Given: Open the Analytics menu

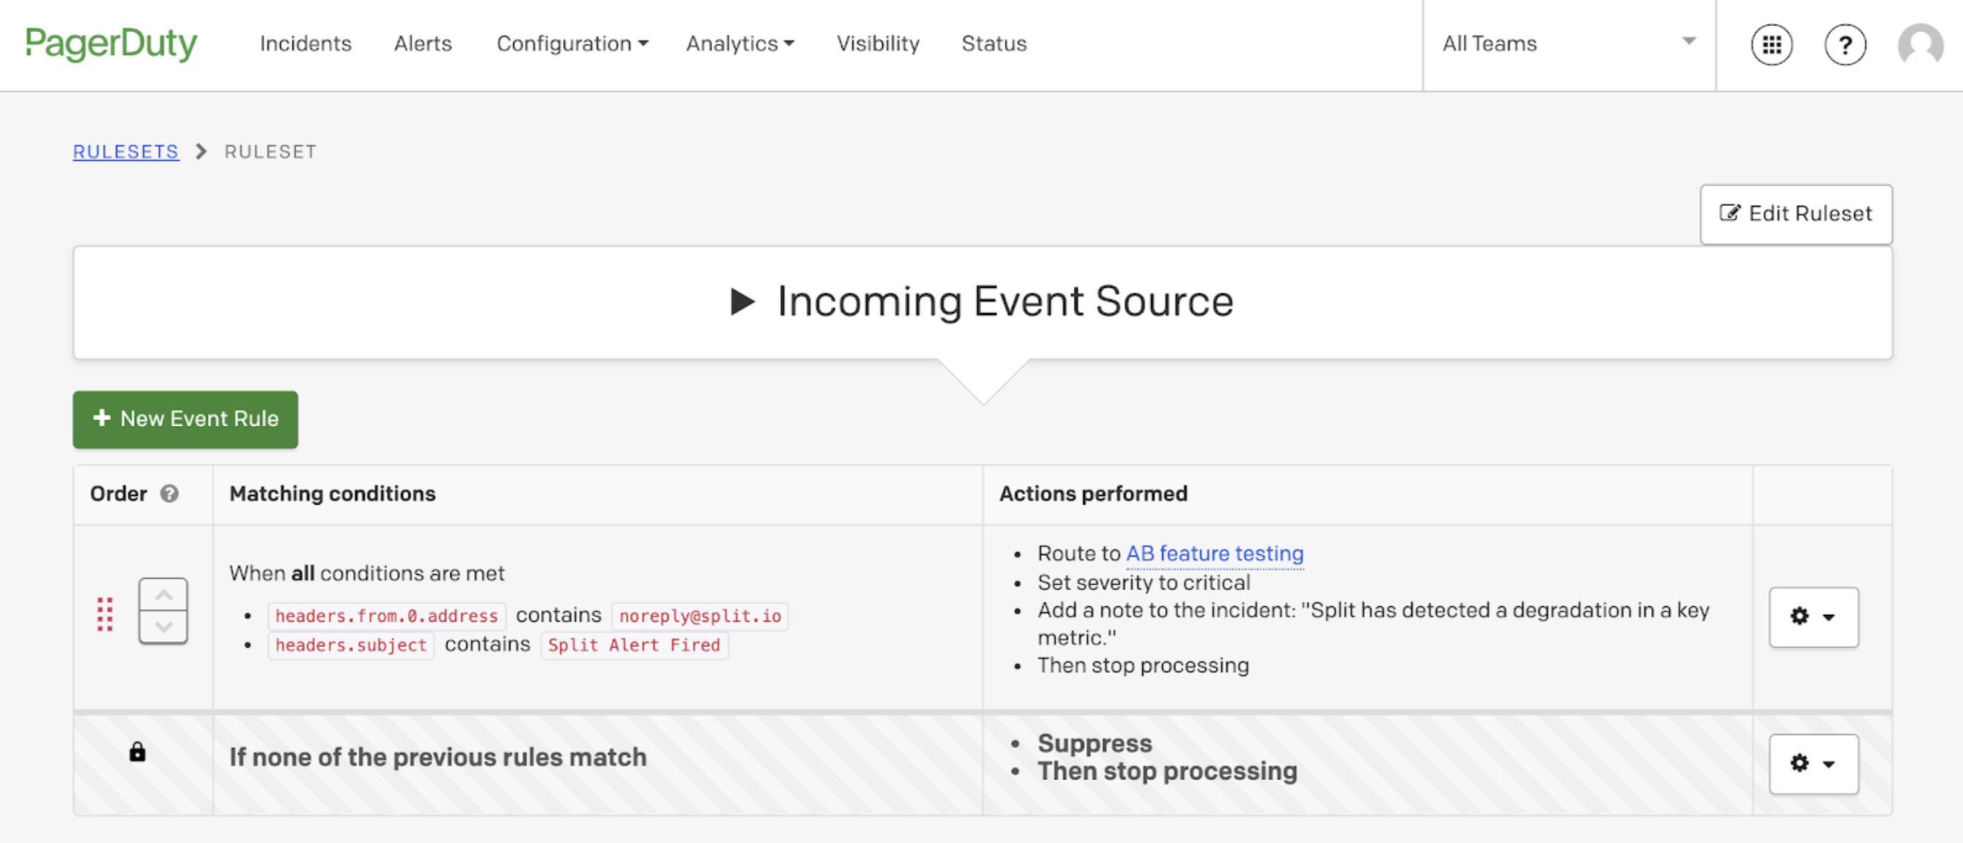Looking at the screenshot, I should pos(740,43).
